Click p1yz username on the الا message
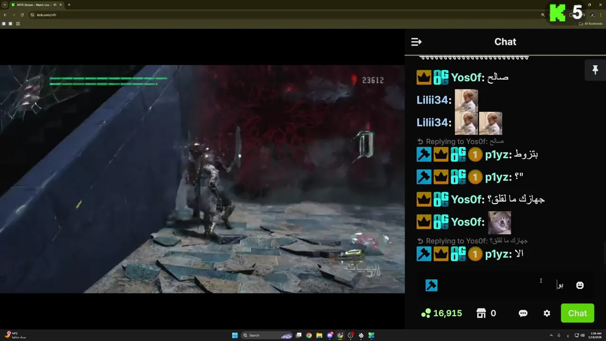The image size is (606, 341). pos(496,254)
